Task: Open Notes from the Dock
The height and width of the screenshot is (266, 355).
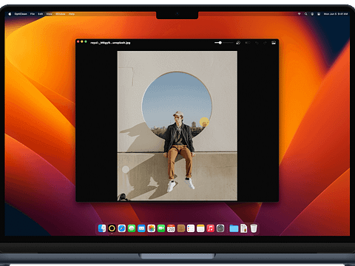Action: pyautogui.click(x=200, y=228)
